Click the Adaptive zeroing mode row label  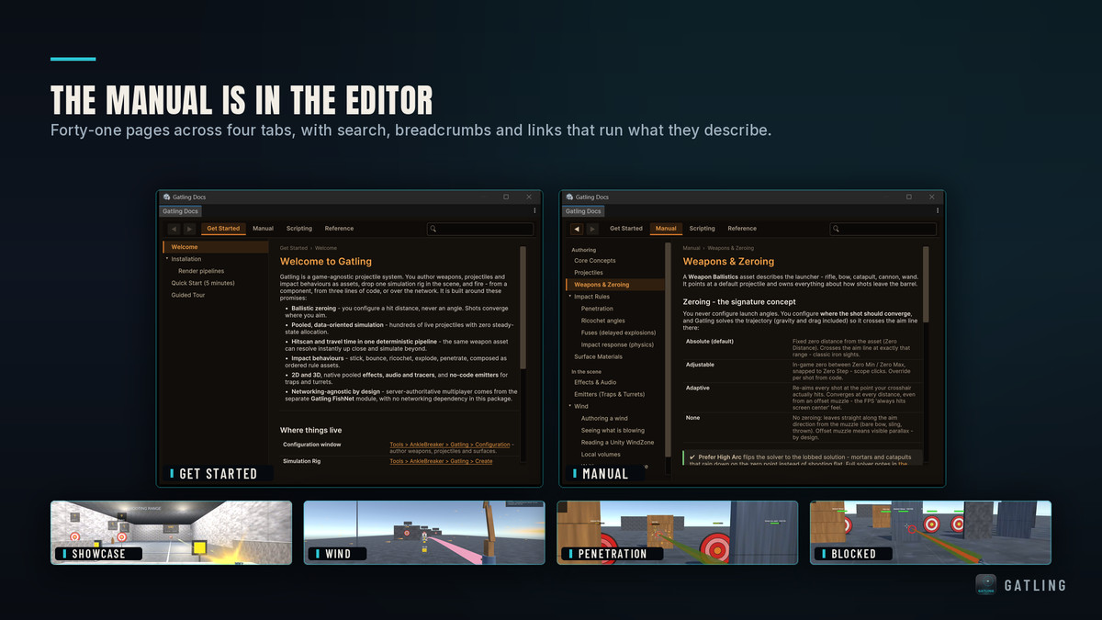(698, 388)
